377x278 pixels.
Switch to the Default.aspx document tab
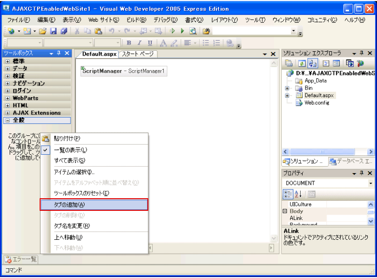pos(99,54)
